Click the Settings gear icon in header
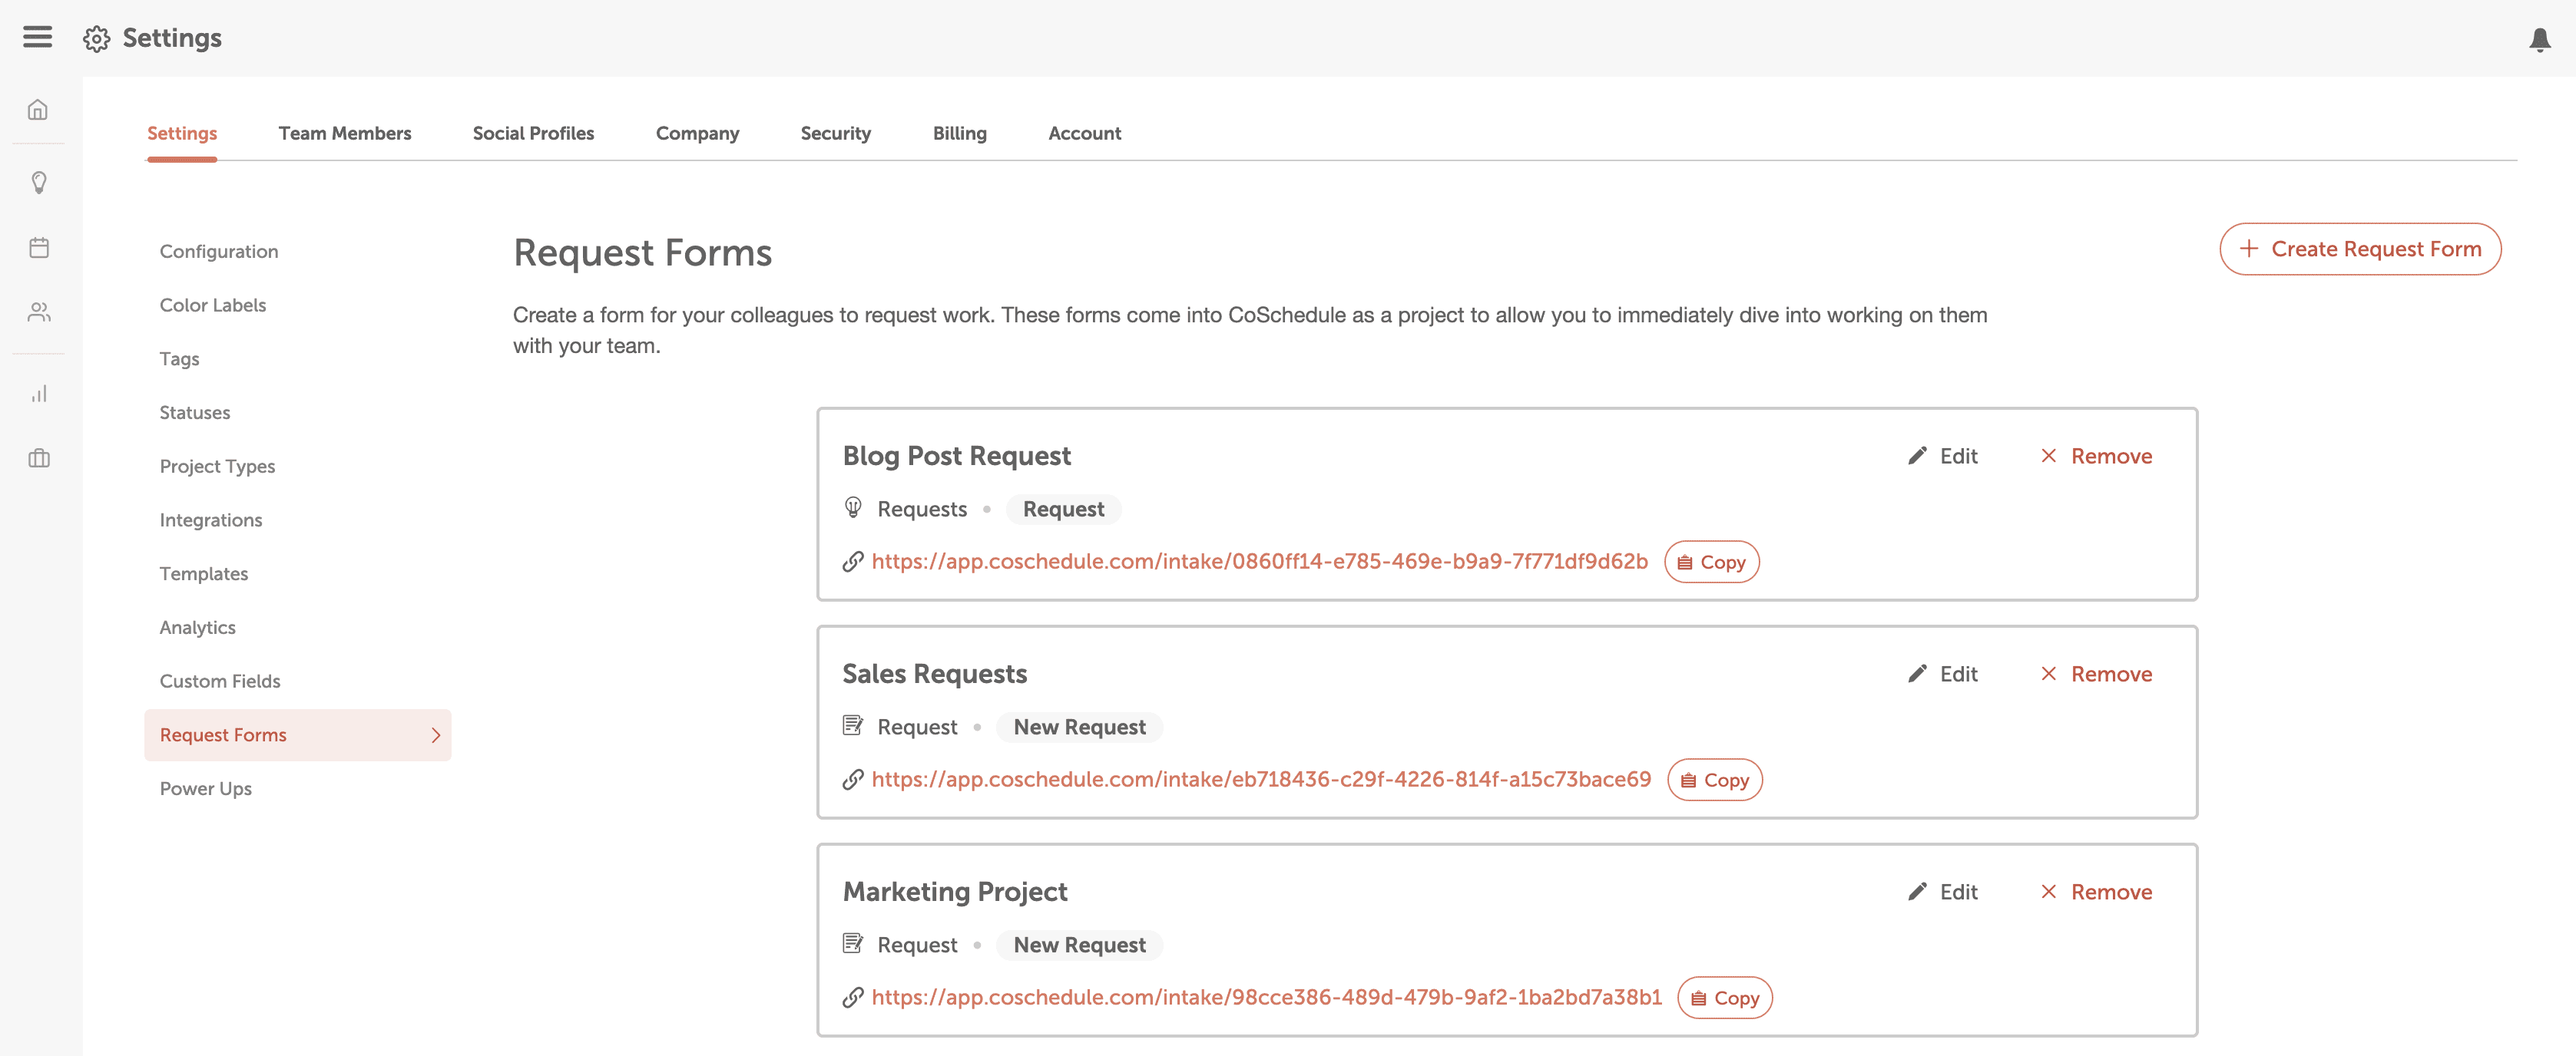 pyautogui.click(x=97, y=39)
